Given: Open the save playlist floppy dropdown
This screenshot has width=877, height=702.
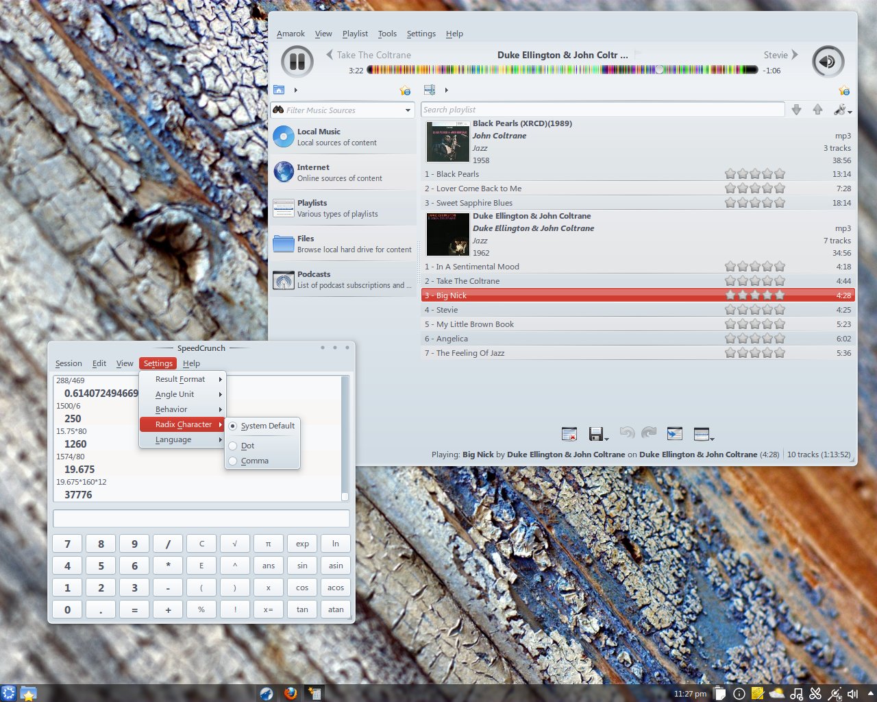Looking at the screenshot, I should (598, 434).
